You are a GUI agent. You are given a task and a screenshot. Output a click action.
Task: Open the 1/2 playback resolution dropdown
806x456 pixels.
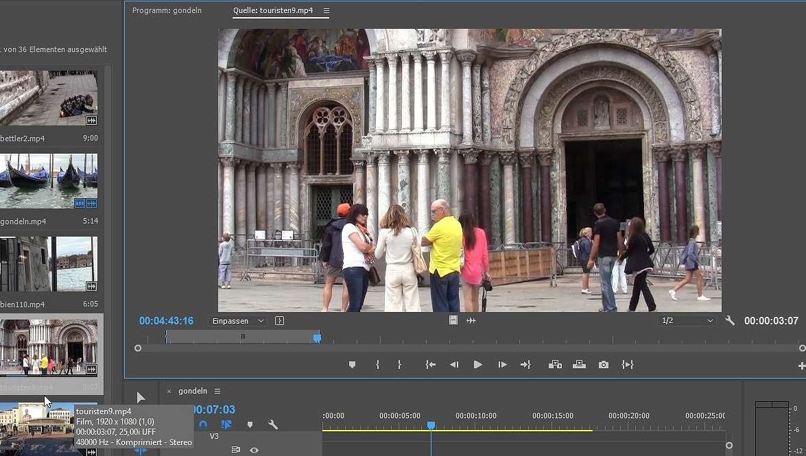coord(687,320)
